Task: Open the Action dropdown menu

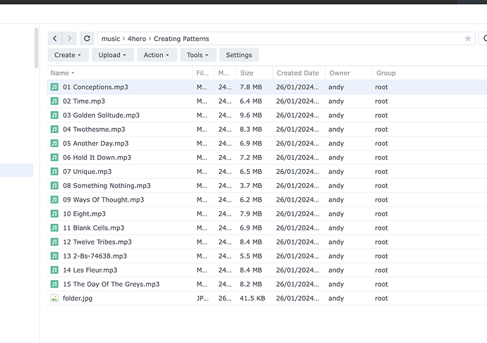Action: (x=157, y=55)
